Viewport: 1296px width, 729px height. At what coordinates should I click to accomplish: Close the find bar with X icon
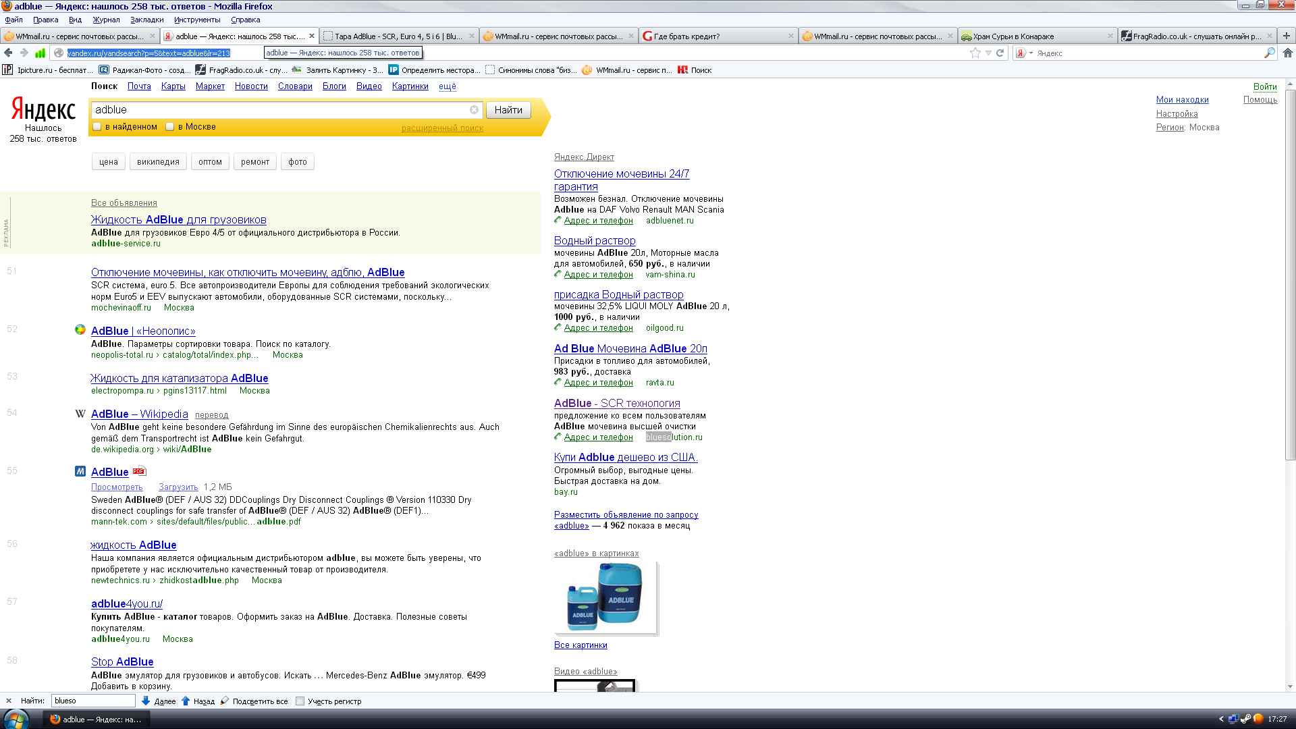click(8, 701)
